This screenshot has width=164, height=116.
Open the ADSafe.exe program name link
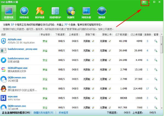tap(14, 40)
